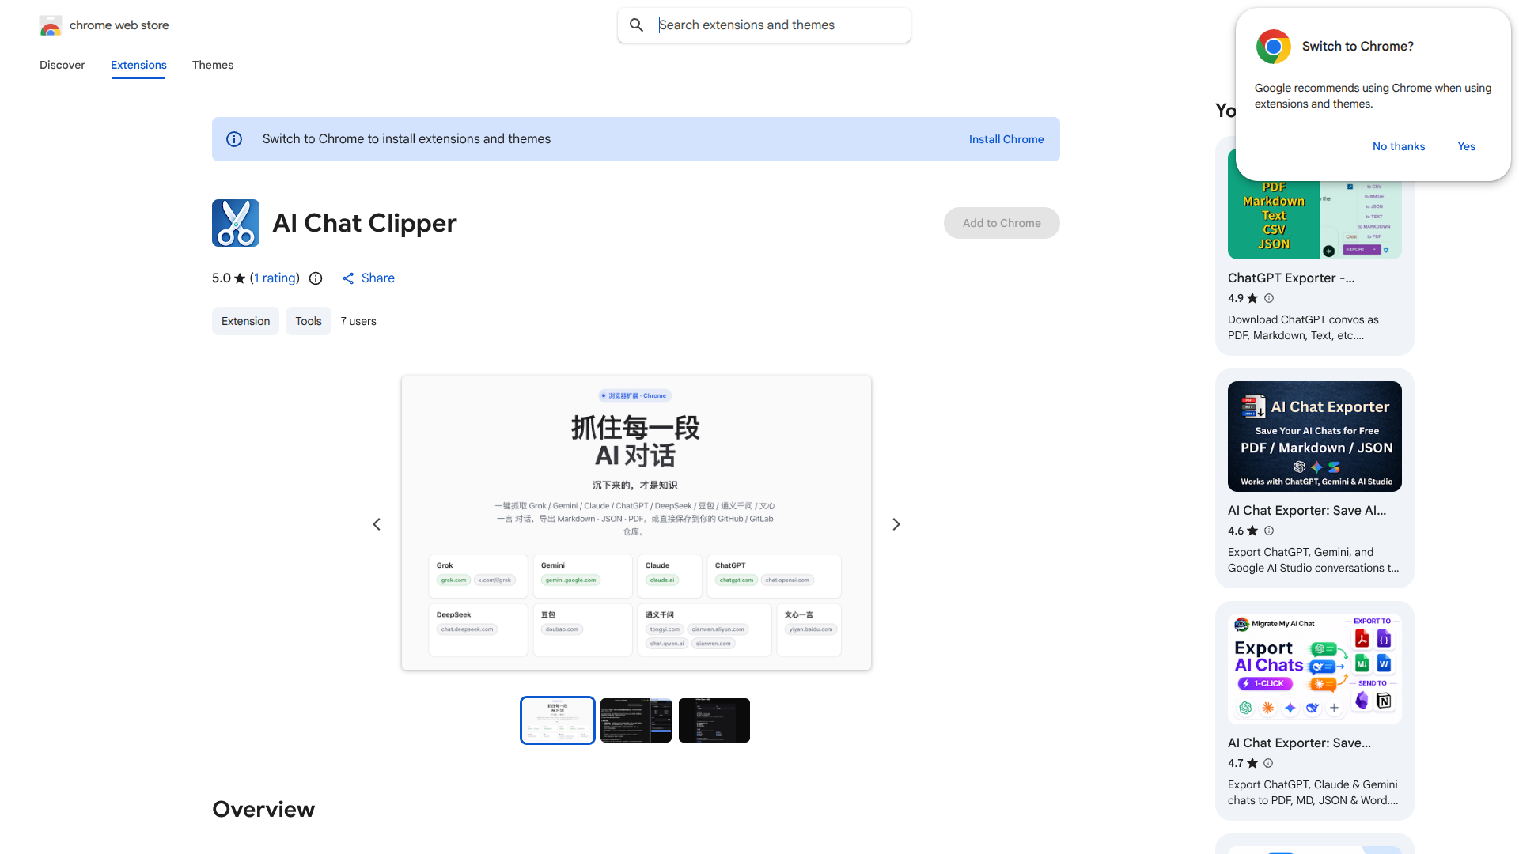Click the Overview heading

263,810
